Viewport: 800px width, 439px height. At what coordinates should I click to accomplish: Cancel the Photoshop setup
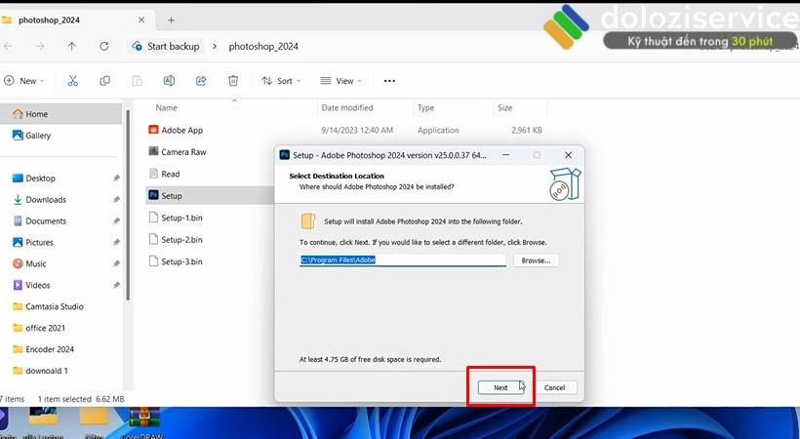554,387
